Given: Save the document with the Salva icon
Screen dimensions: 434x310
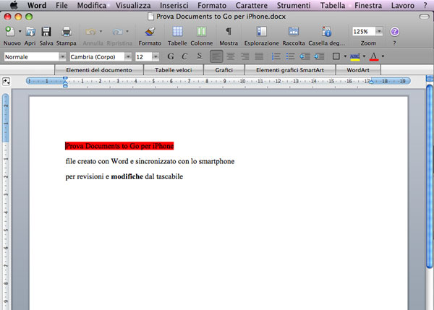Looking at the screenshot, I should 46,32.
